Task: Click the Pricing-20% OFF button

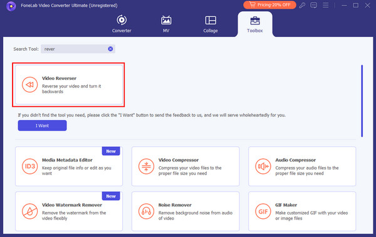Action: tap(269, 5)
